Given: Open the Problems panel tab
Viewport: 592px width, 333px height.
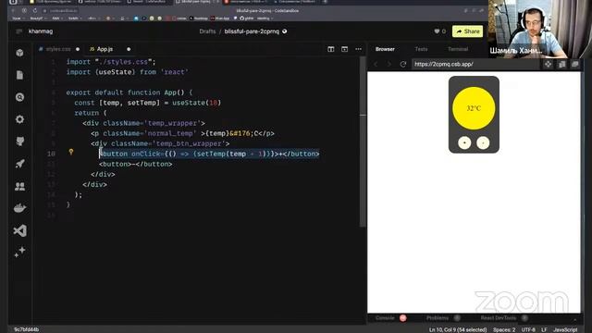Looking at the screenshot, I should (x=438, y=318).
